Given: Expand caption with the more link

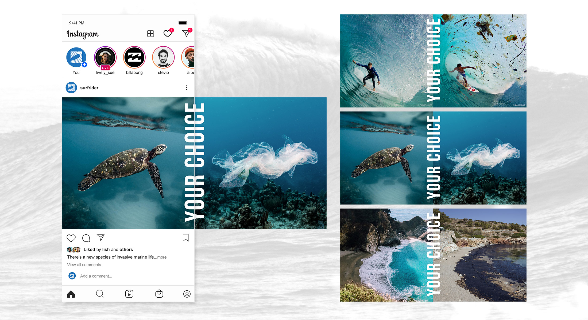Looking at the screenshot, I should (162, 257).
